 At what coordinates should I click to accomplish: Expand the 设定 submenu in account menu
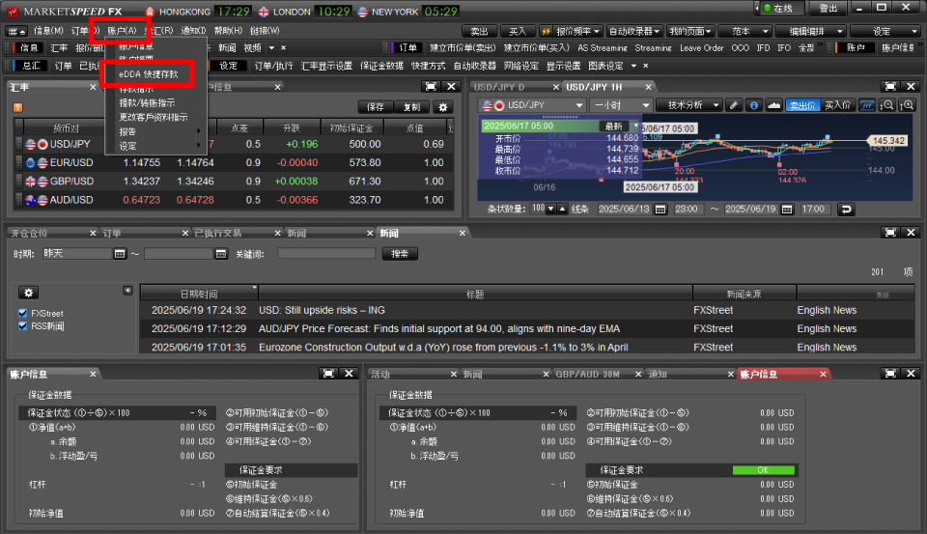(x=156, y=146)
